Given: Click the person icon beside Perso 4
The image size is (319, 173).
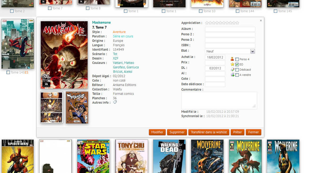Looking at the screenshot, I should tap(232, 59).
